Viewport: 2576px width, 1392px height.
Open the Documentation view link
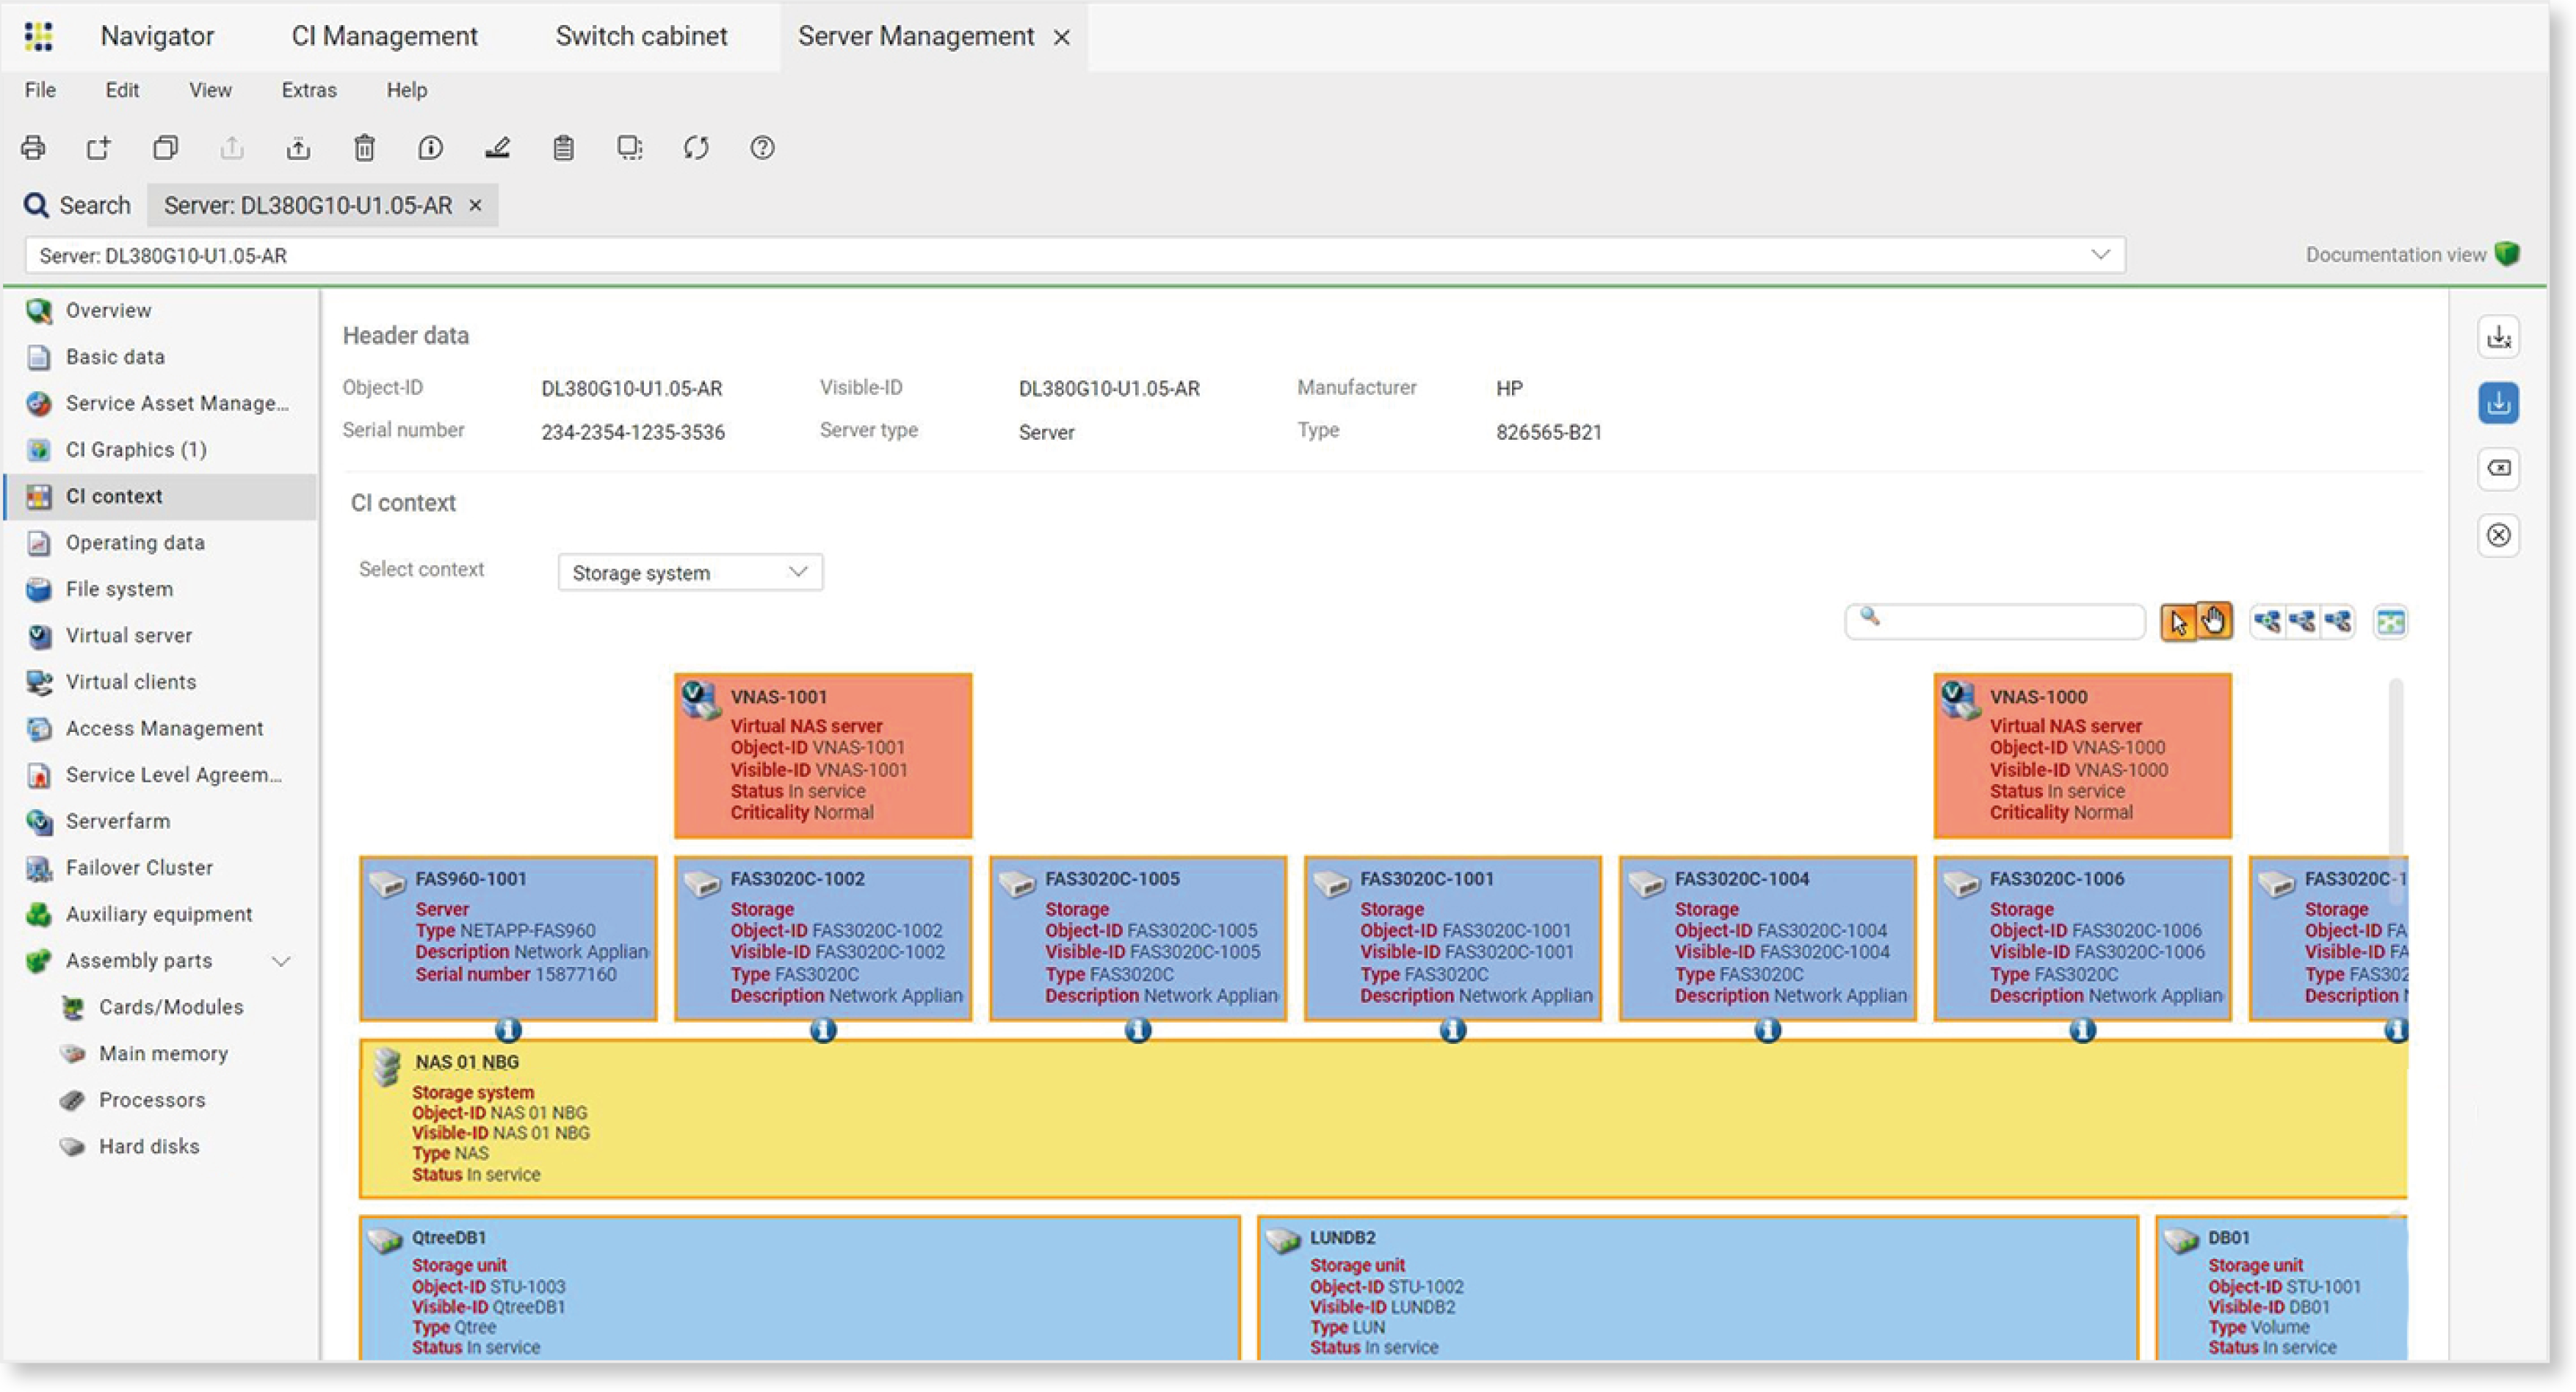(x=2395, y=254)
